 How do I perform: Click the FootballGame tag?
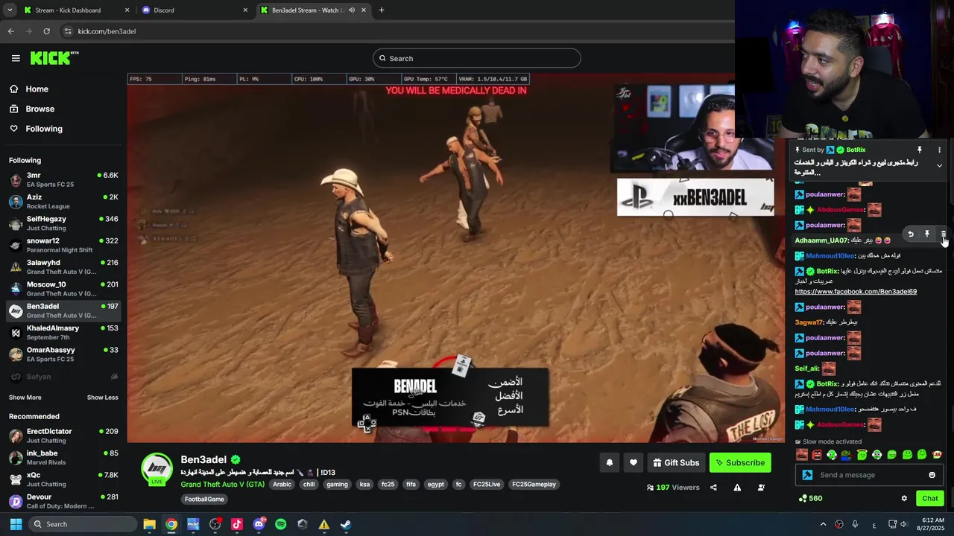point(204,500)
